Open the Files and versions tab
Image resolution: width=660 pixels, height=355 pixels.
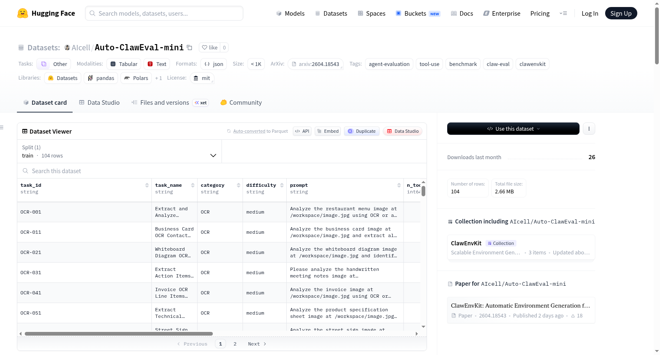click(170, 103)
